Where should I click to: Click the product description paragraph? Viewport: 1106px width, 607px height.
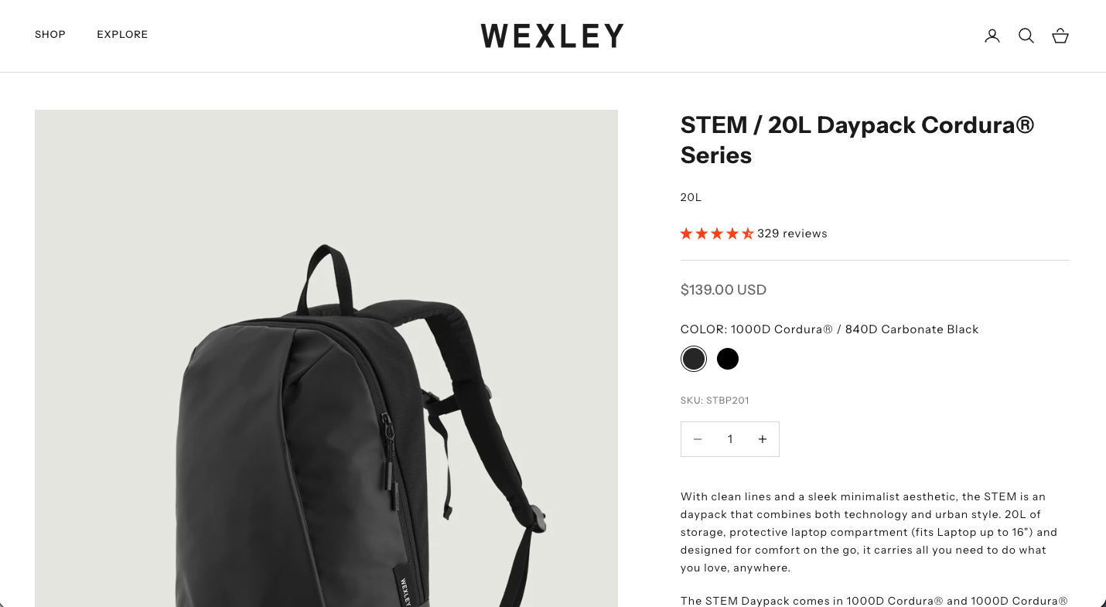click(869, 532)
